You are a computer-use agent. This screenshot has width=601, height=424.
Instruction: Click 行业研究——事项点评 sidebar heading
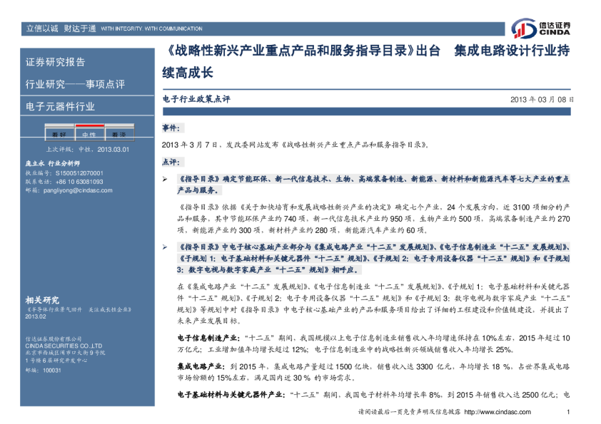tap(75, 85)
